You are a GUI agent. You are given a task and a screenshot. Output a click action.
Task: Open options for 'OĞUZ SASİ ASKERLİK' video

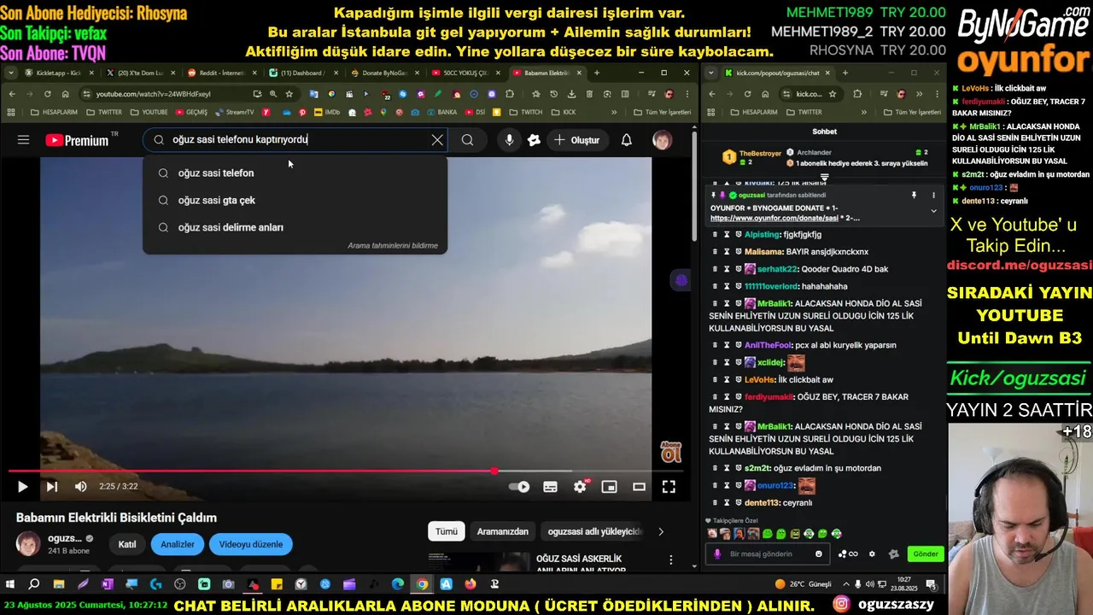[x=671, y=560]
